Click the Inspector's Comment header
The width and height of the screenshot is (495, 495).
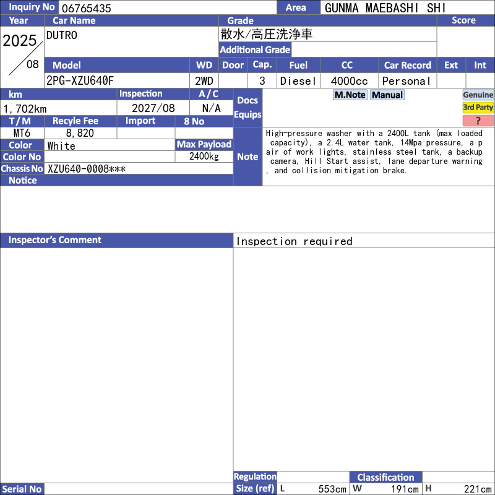[x=116, y=240]
